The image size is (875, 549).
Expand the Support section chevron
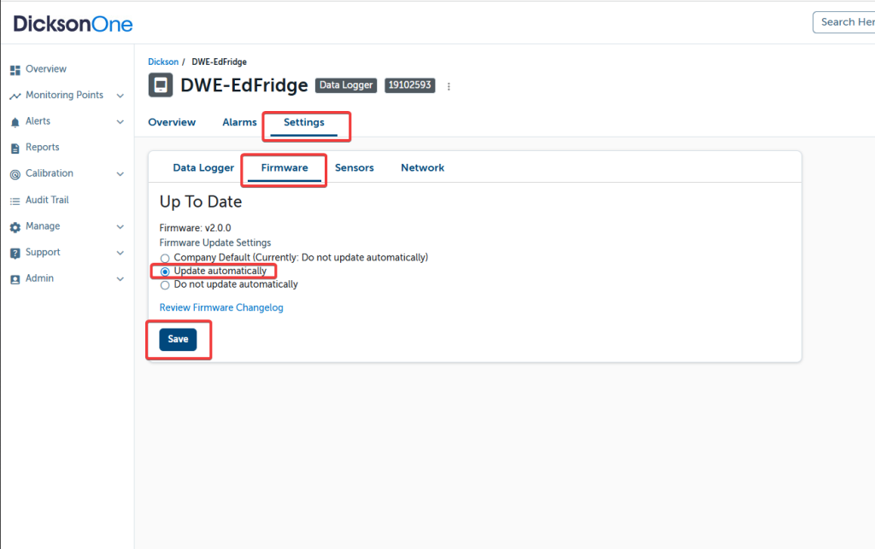point(120,253)
